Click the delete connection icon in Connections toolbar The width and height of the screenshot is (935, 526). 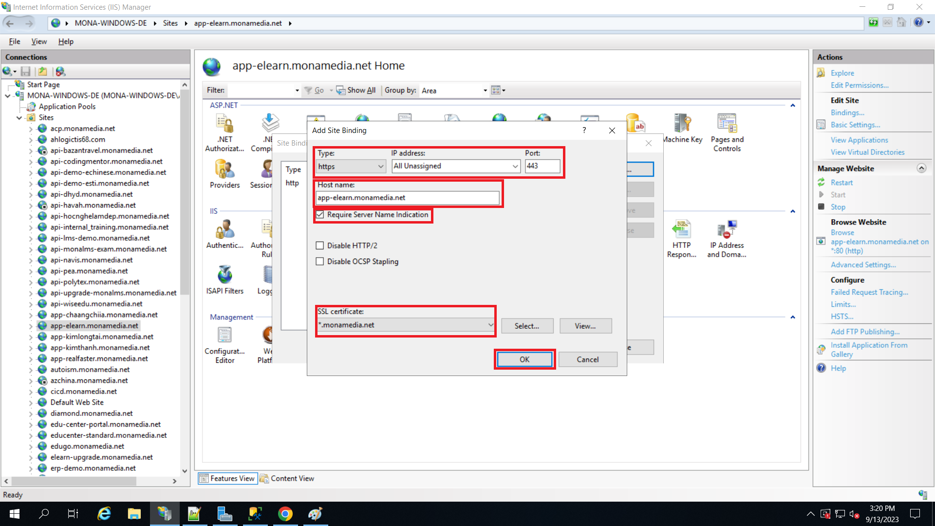tap(60, 72)
